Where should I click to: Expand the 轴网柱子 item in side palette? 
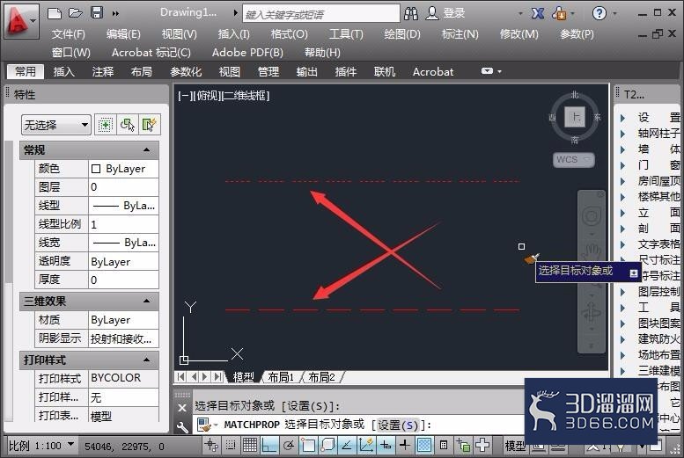pos(623,134)
